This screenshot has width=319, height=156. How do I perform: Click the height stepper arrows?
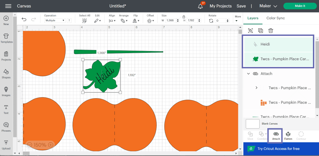click(x=199, y=20)
